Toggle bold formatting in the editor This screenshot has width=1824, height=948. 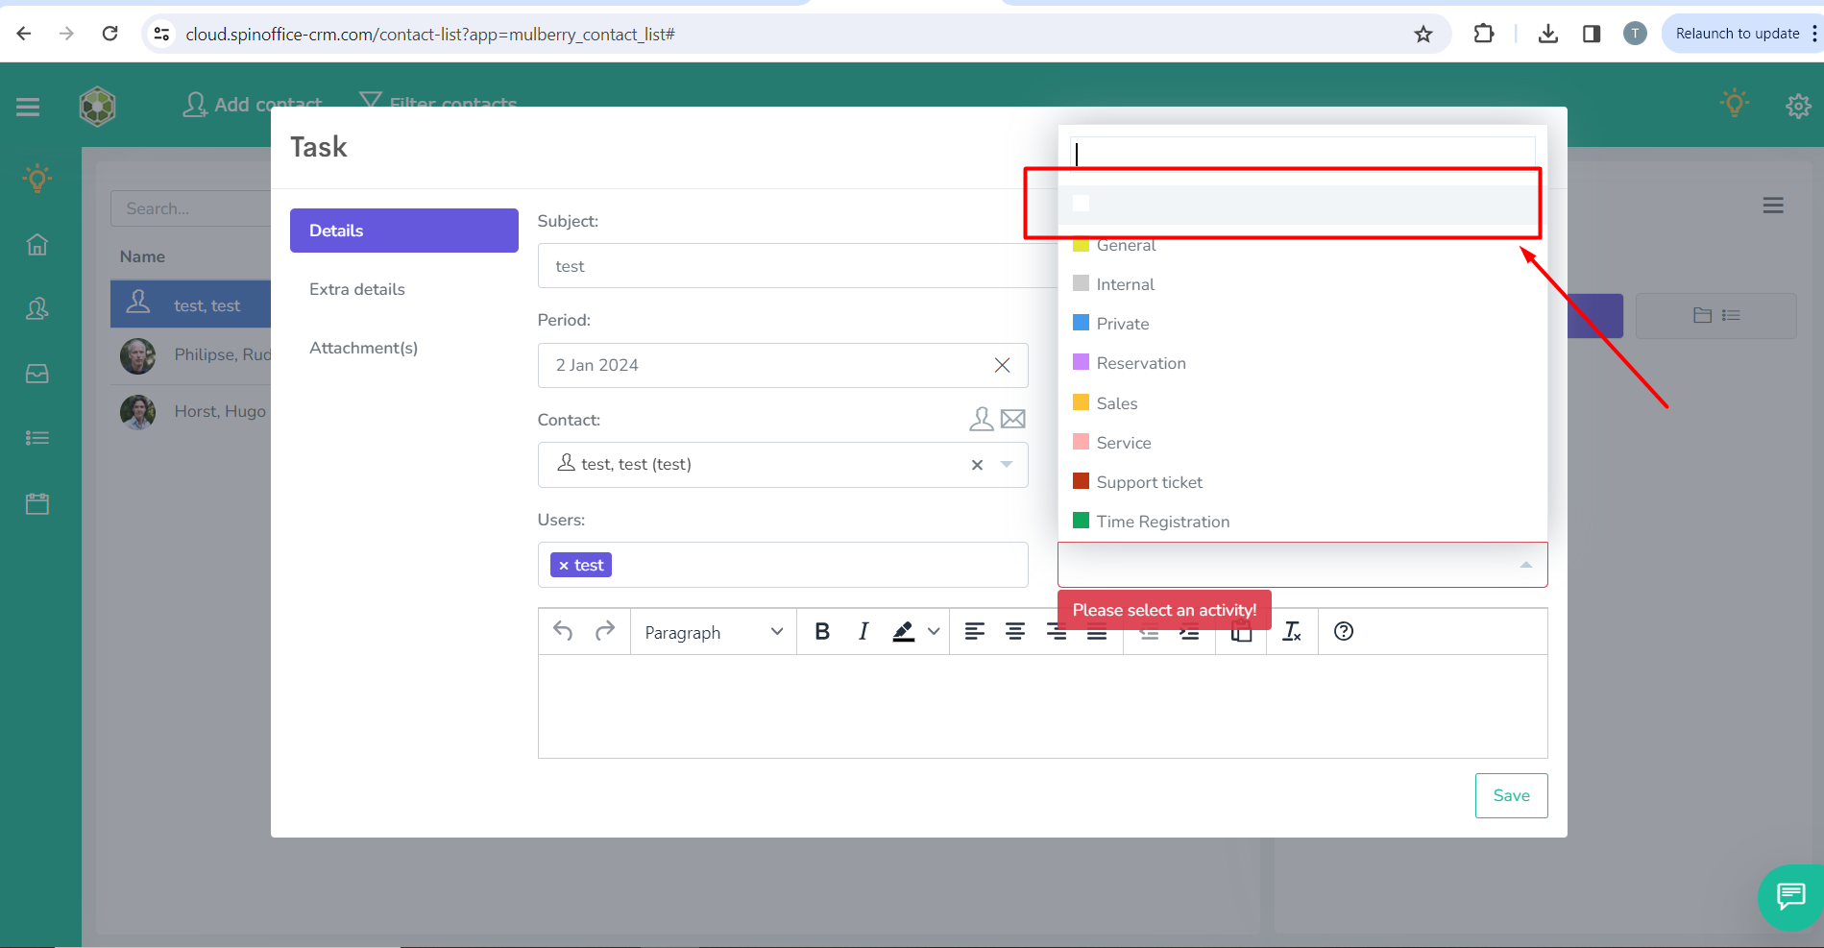(822, 631)
